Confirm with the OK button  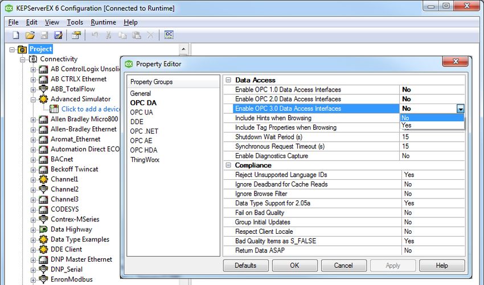point(294,266)
